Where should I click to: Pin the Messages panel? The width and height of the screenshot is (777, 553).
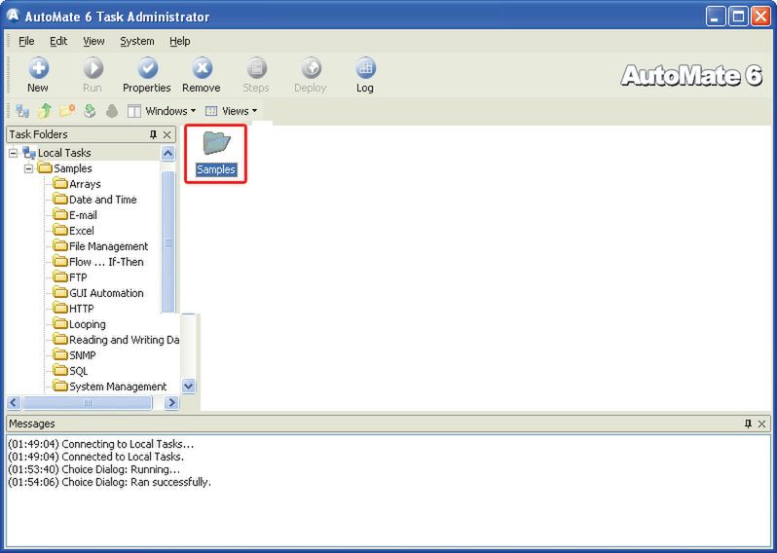748,424
